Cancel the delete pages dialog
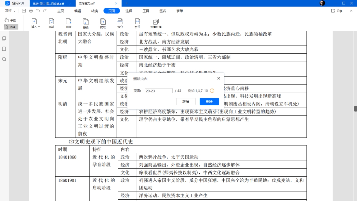Image resolution: width=357 pixels, height=201 pixels. click(186, 101)
